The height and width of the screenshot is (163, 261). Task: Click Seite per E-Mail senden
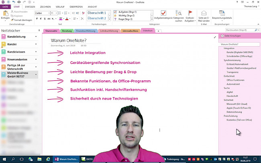click(x=204, y=16)
